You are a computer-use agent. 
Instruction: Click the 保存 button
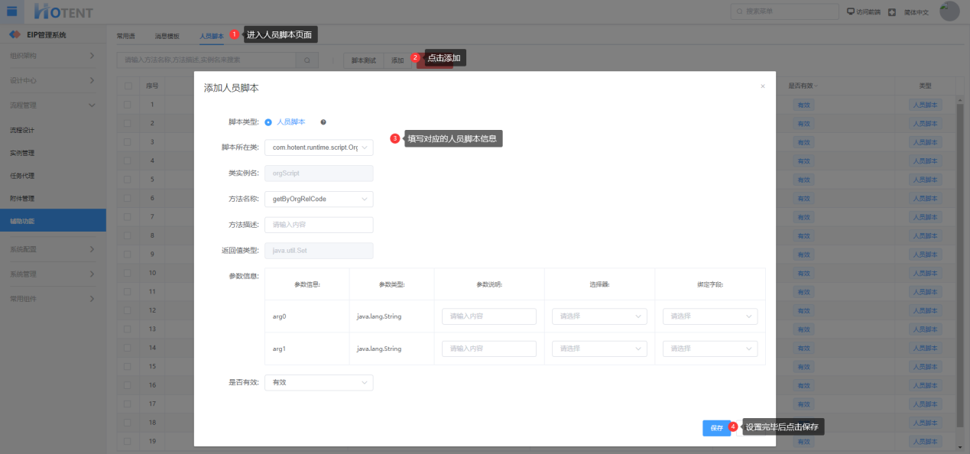716,428
